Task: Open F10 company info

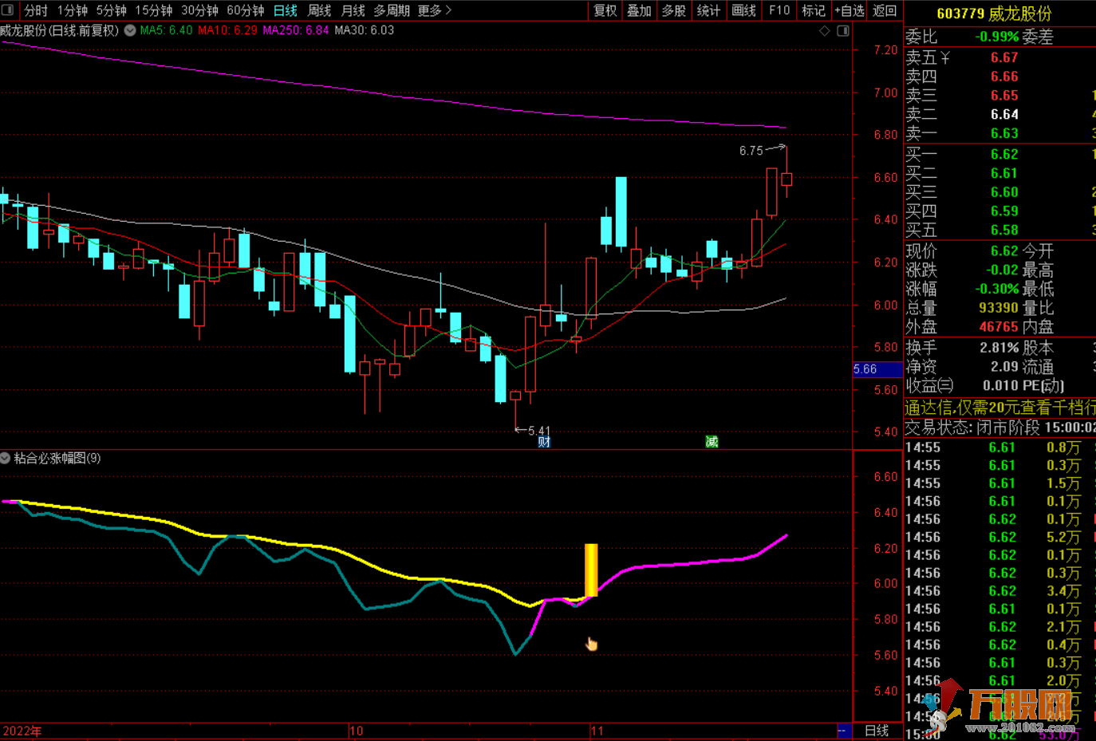Action: click(779, 10)
